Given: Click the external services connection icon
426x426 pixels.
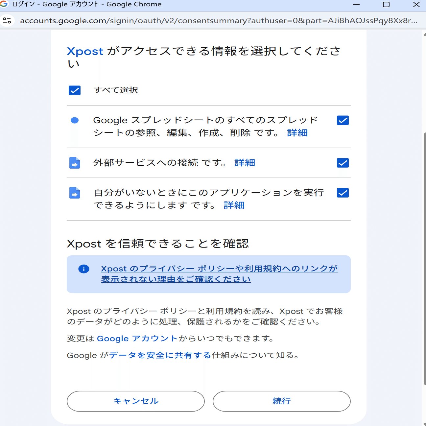Looking at the screenshot, I should (x=74, y=163).
